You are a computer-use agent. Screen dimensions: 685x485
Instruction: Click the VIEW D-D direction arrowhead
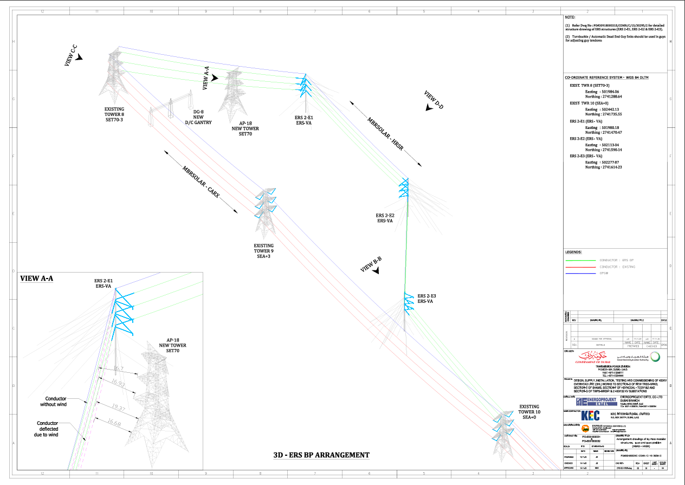point(430,108)
